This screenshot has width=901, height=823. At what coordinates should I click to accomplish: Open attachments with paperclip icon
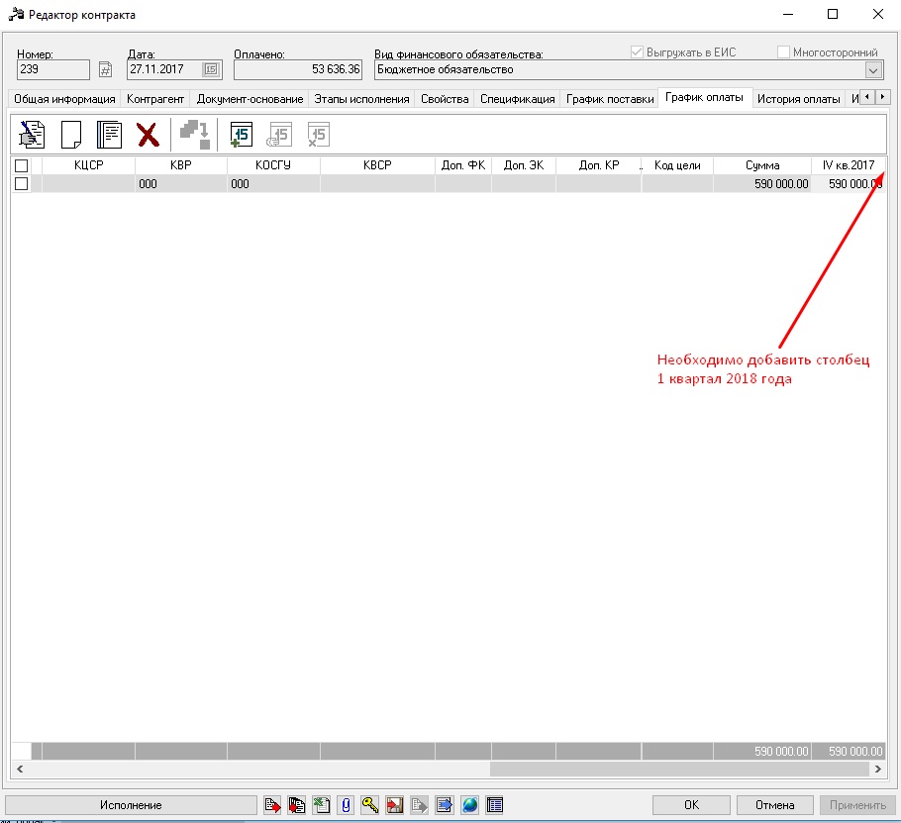346,805
